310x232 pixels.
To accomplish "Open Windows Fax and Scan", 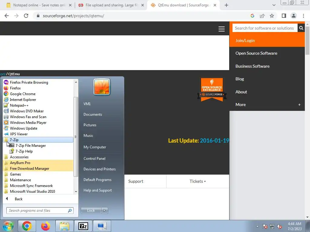I will (x=28, y=117).
